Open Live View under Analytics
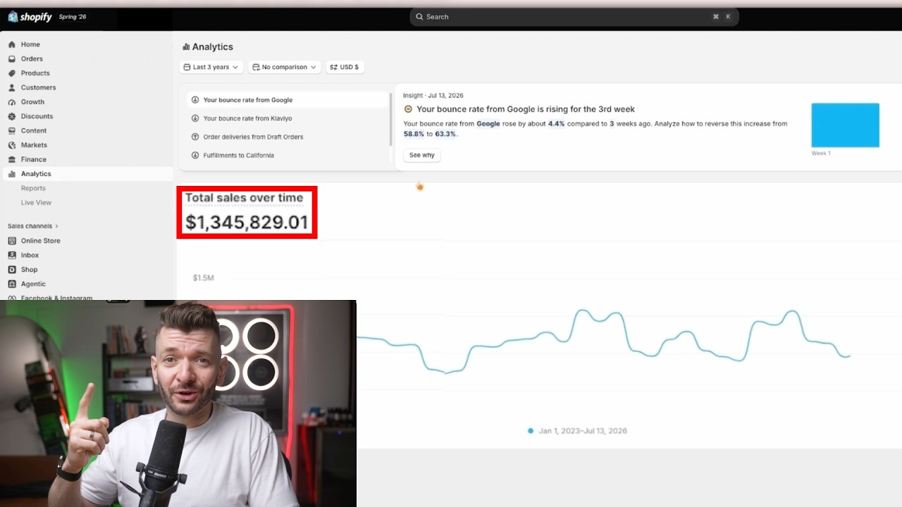The width and height of the screenshot is (902, 507). 36,203
